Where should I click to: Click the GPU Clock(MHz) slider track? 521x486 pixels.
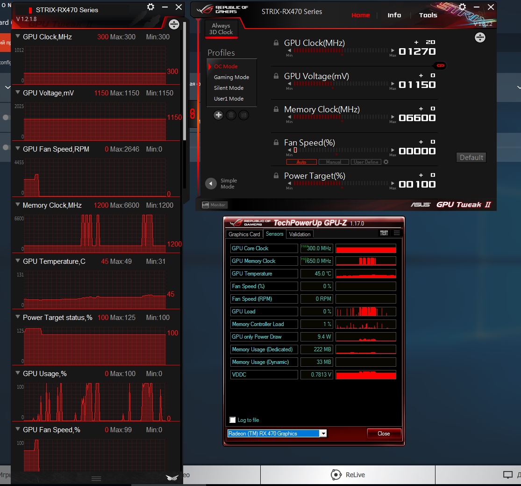point(341,51)
